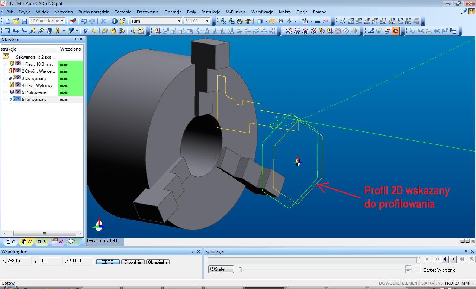This screenshot has width=476, height=289.
Task: Toggle the DOWOLNE status mode
Action: pyautogui.click(x=389, y=283)
